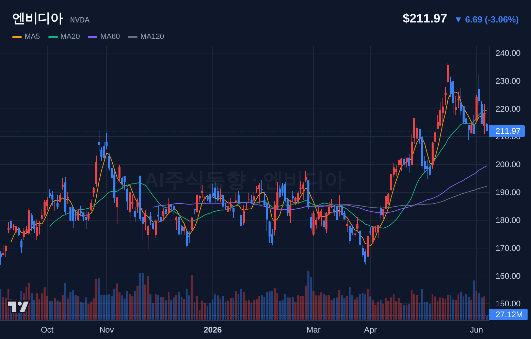Viewport: 531px width, 339px height.
Task: Click the NVDA ticker symbol
Action: coord(80,20)
